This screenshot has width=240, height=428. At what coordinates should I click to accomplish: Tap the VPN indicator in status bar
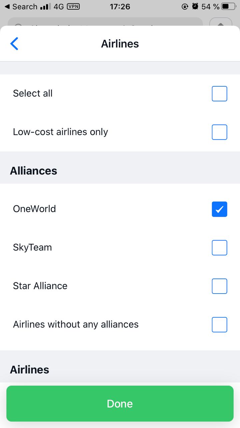pyautogui.click(x=73, y=6)
